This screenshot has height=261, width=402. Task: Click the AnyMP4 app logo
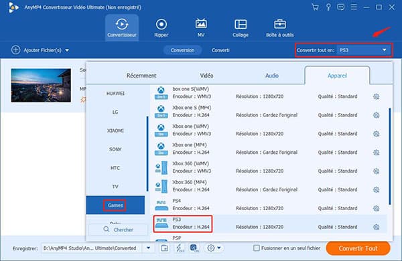(x=13, y=7)
